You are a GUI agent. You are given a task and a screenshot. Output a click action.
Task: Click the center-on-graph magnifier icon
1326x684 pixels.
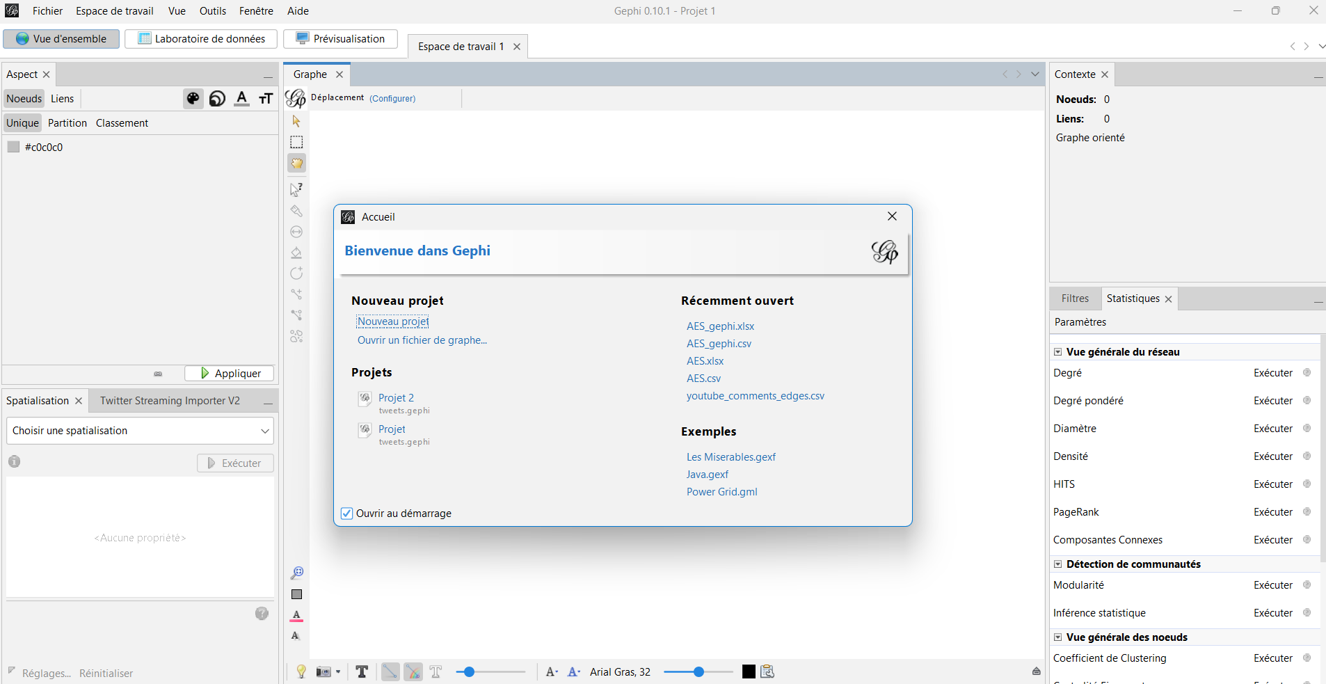pos(297,573)
